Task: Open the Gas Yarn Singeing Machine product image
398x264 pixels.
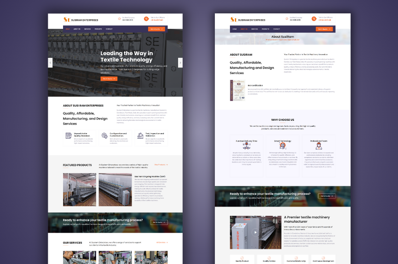Action: 115,190
